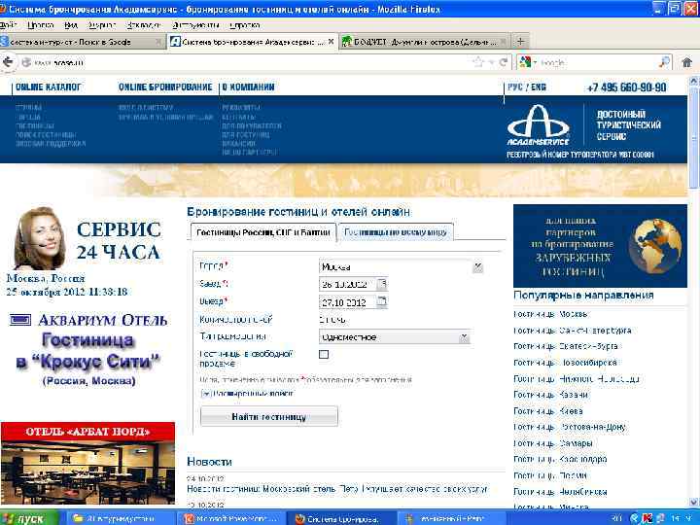The width and height of the screenshot is (700, 525).
Task: Open the Гостиницы Екатеринбурга link
Action: pyautogui.click(x=566, y=346)
